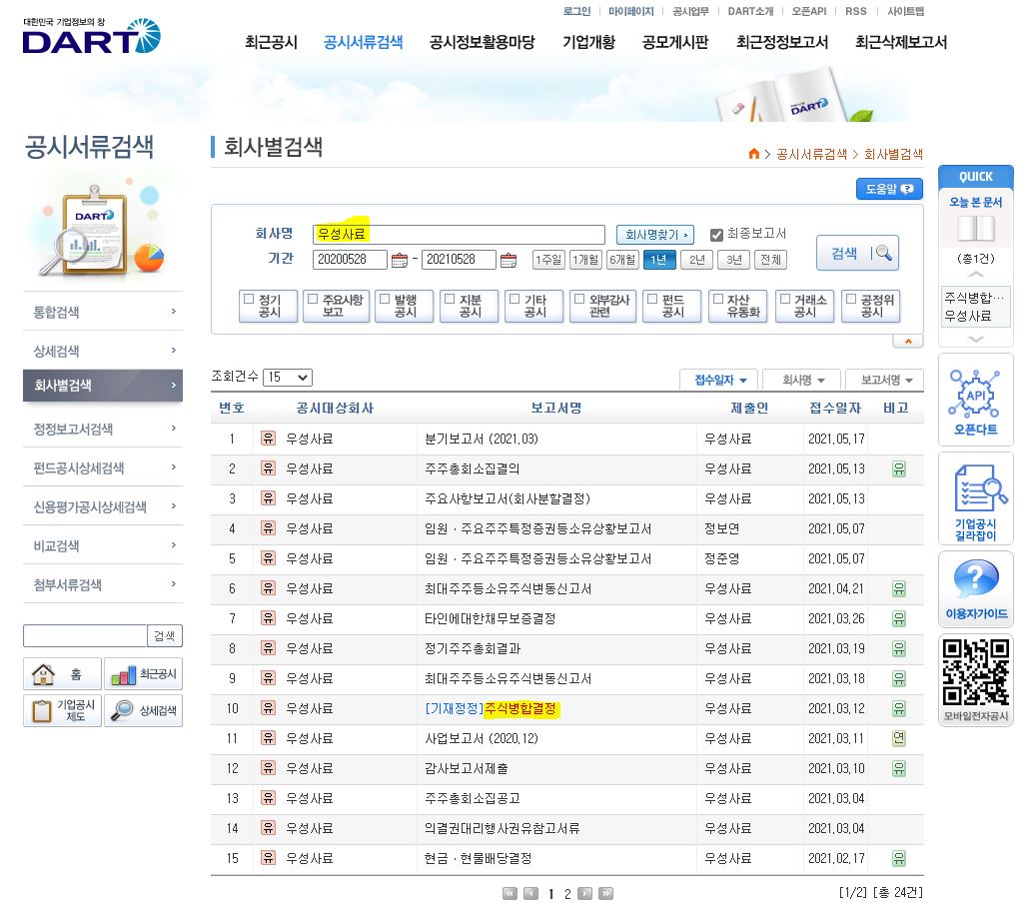The height and width of the screenshot is (917, 1025).
Task: Expand 첨부서류검색 sidebar item
Action: tap(103, 585)
